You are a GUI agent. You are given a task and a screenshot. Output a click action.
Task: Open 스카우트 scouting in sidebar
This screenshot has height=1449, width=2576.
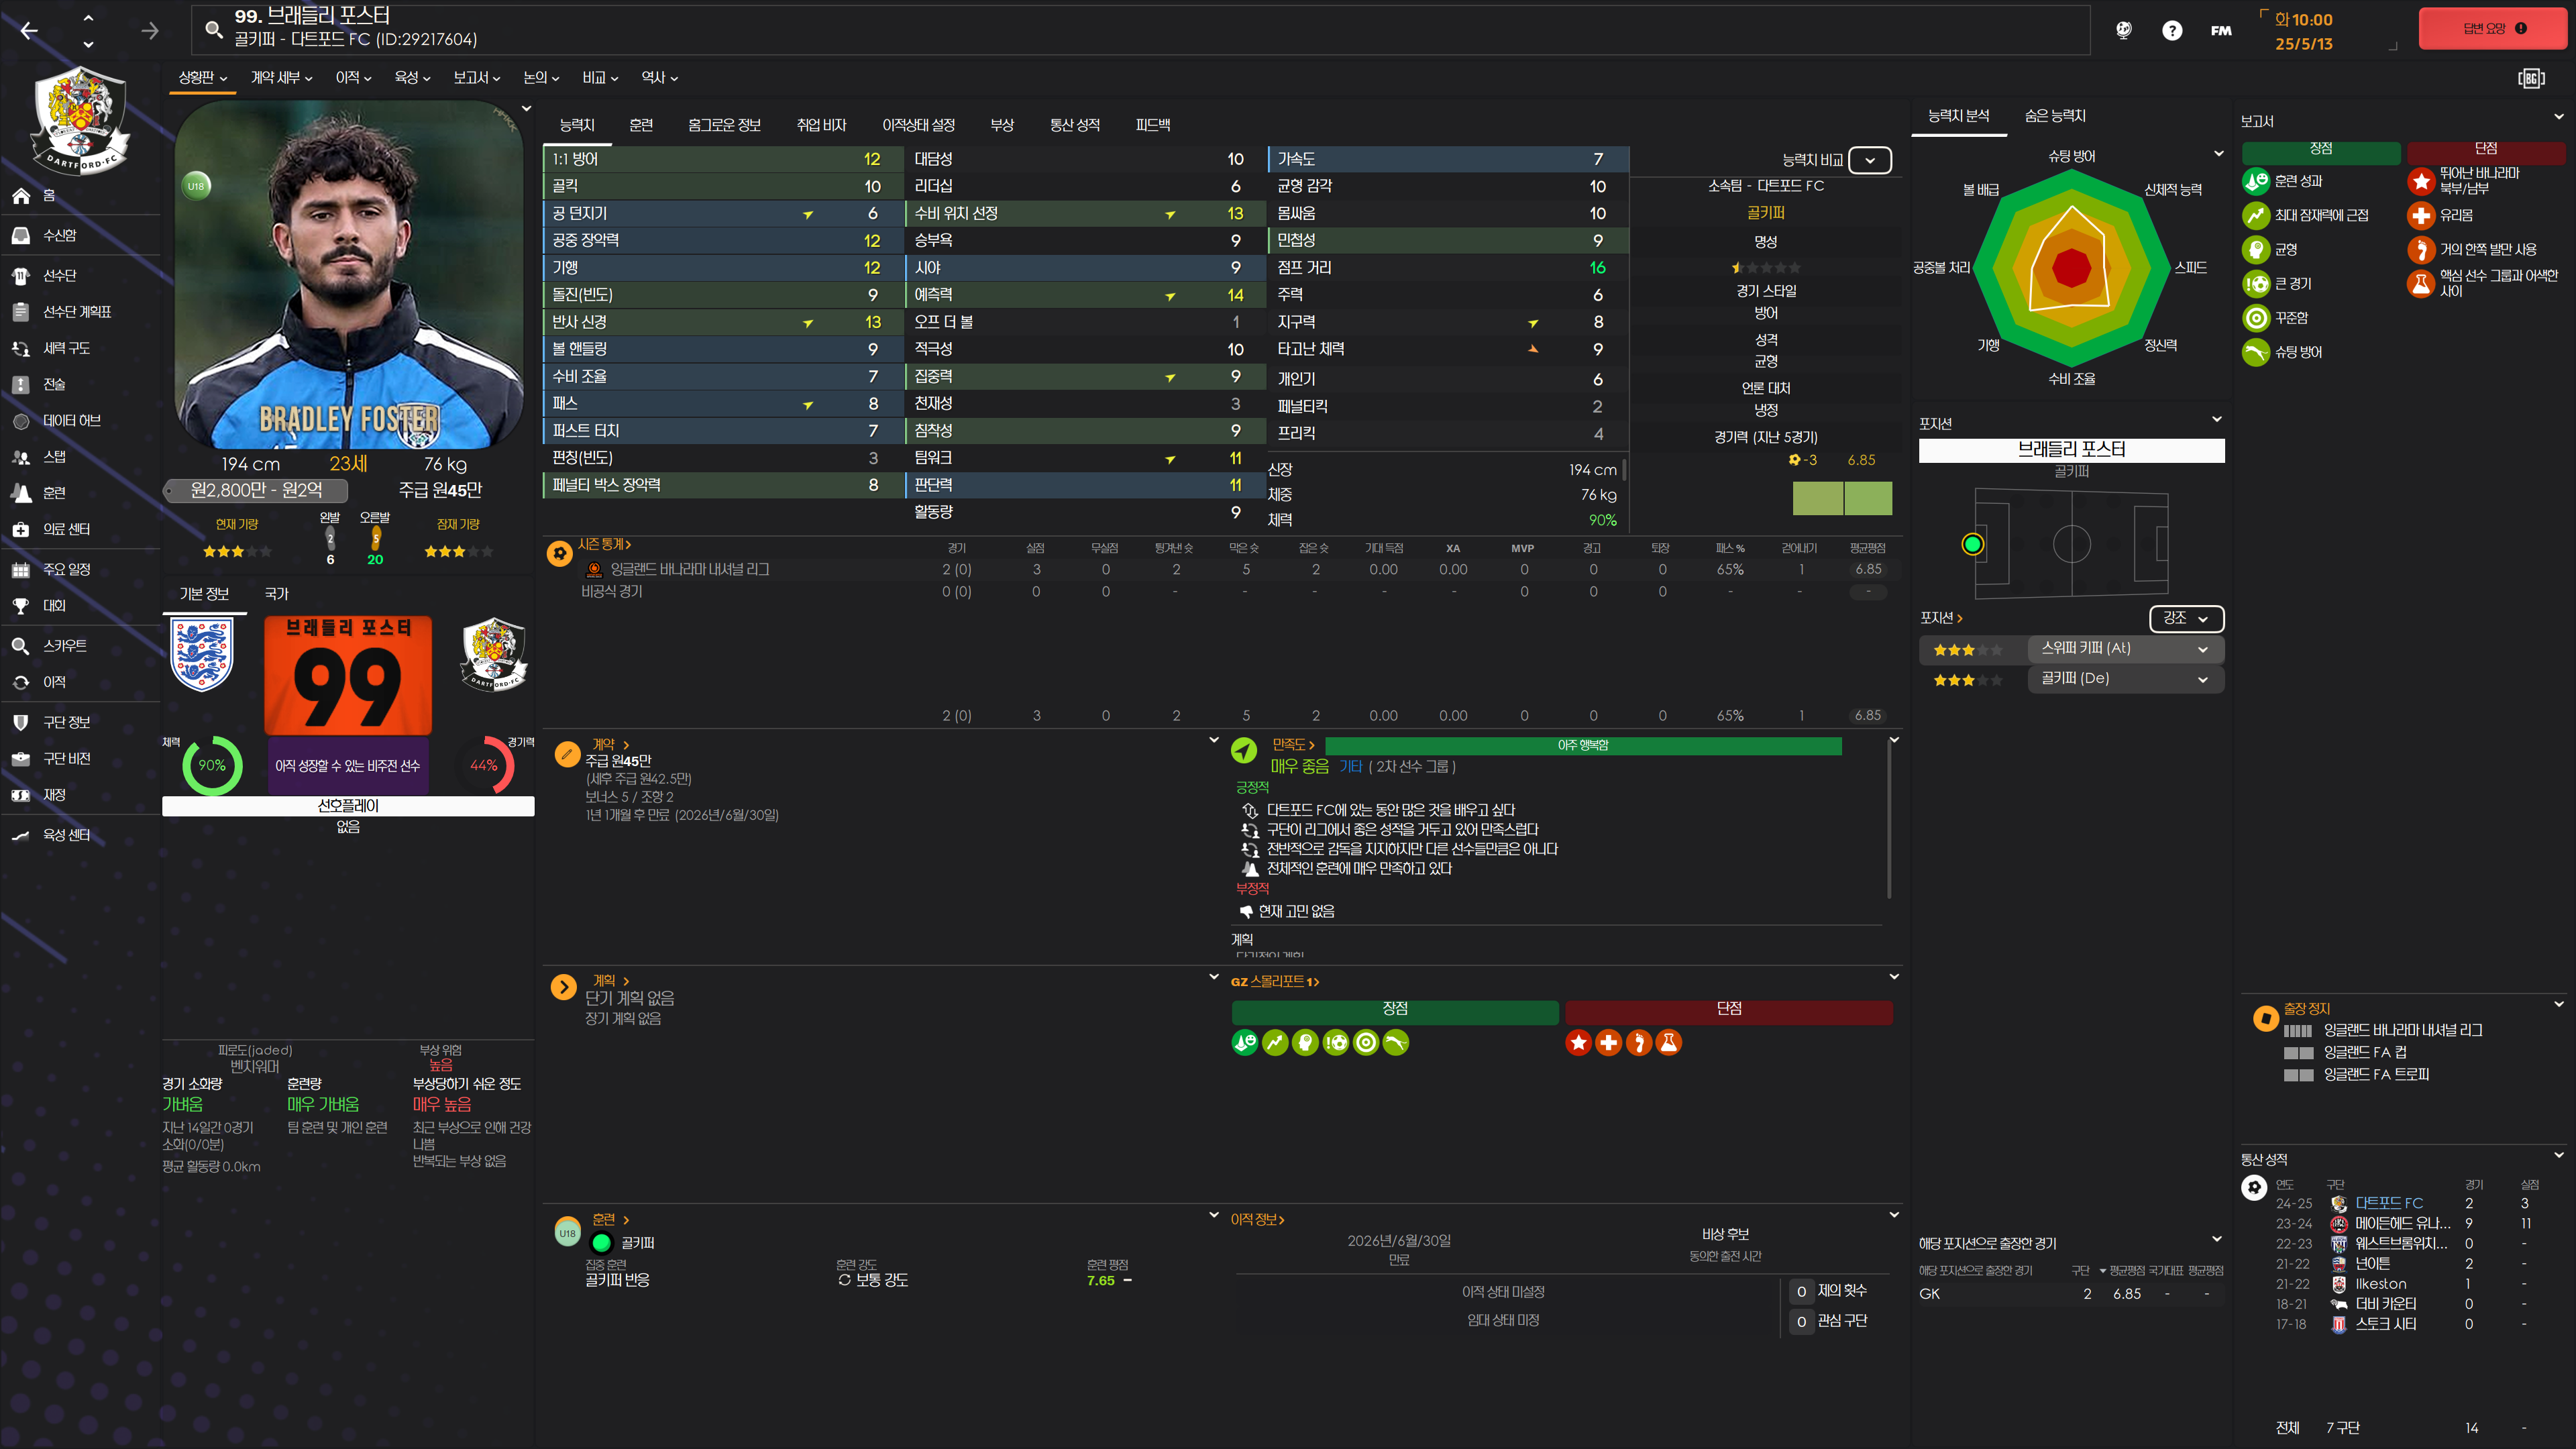pos(64,646)
